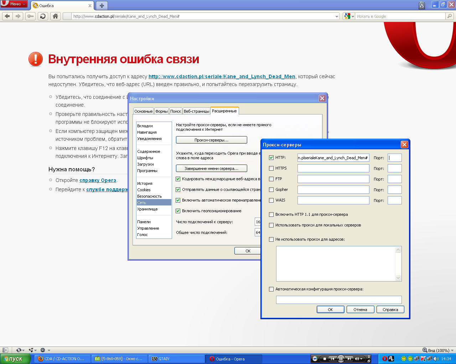Open the Opera Turbo status icon

tap(43, 350)
